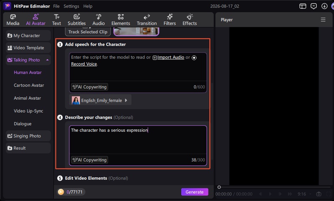Click the Emily voice avatar thumbnail

tap(76, 100)
